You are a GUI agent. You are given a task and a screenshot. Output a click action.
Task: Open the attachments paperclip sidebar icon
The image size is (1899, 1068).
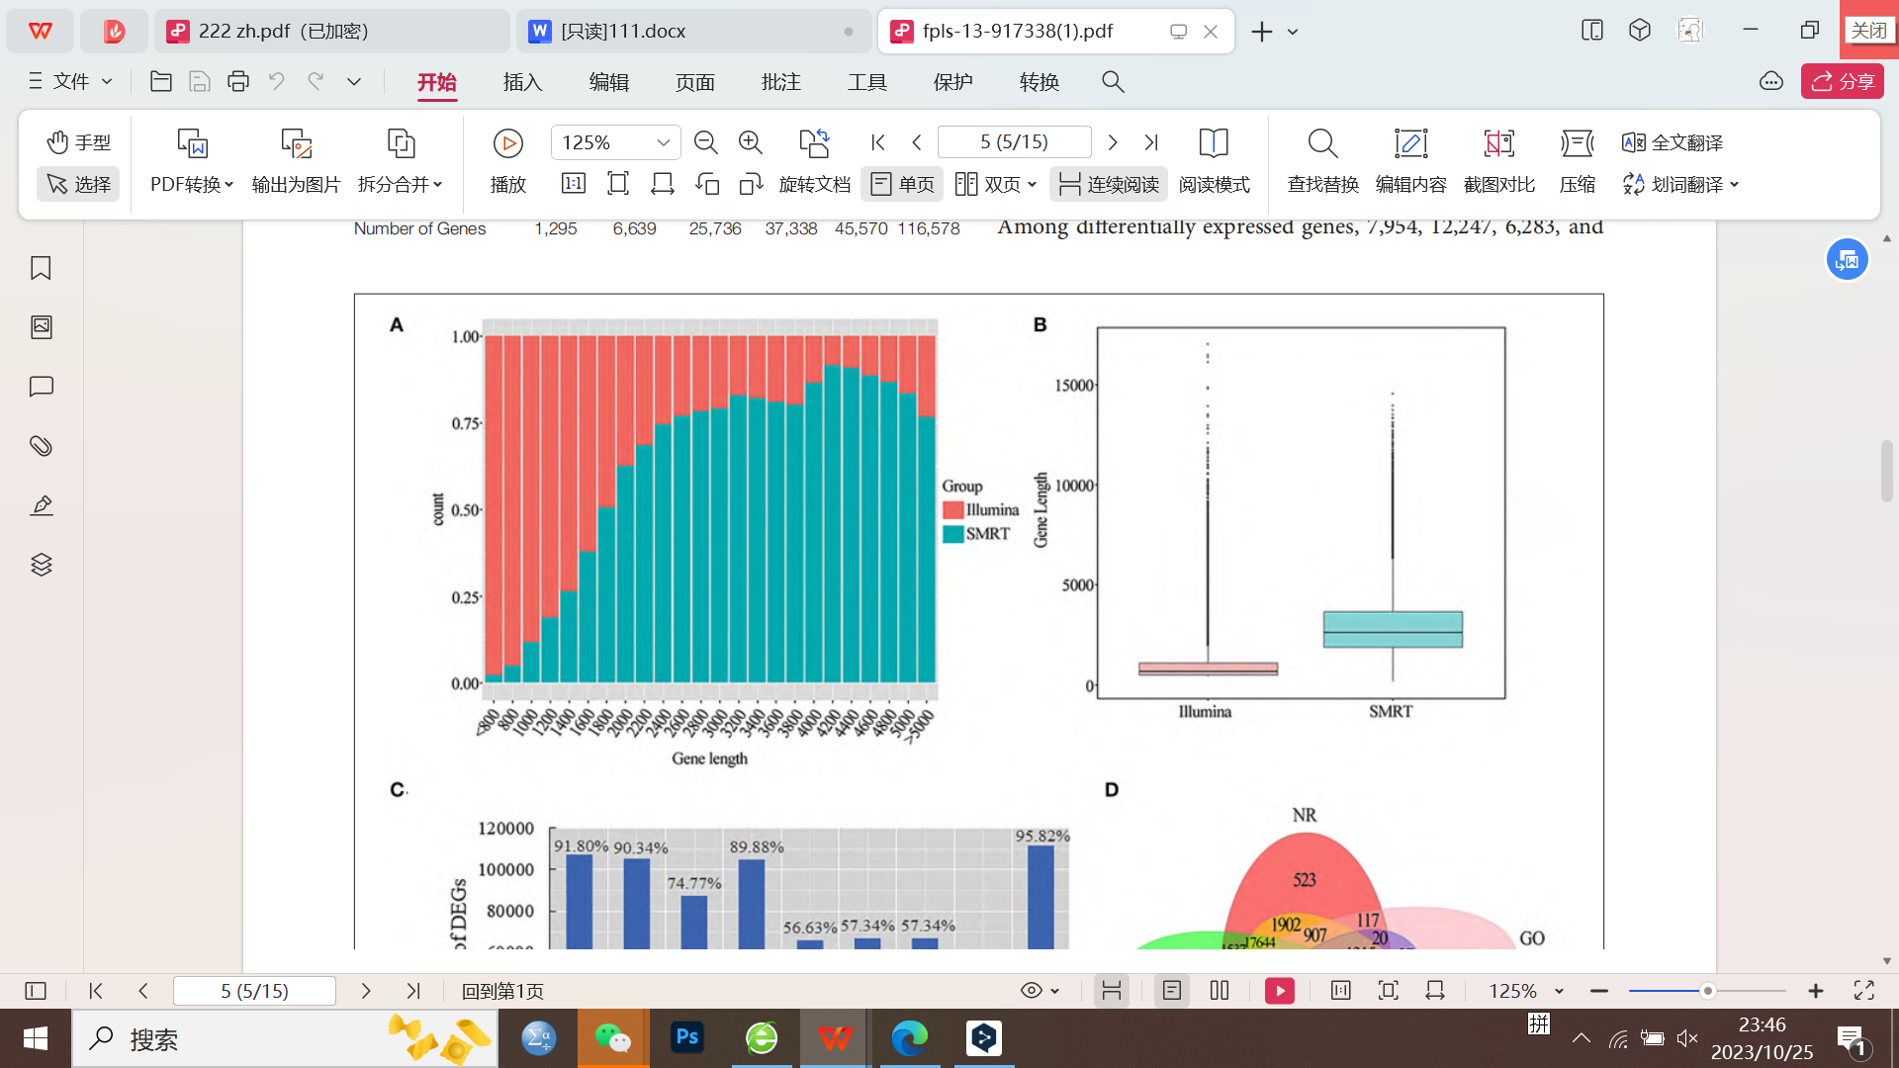tap(41, 446)
